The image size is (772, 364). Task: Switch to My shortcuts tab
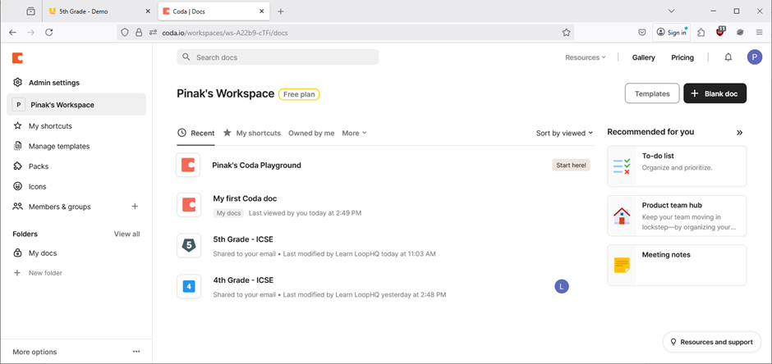click(252, 133)
